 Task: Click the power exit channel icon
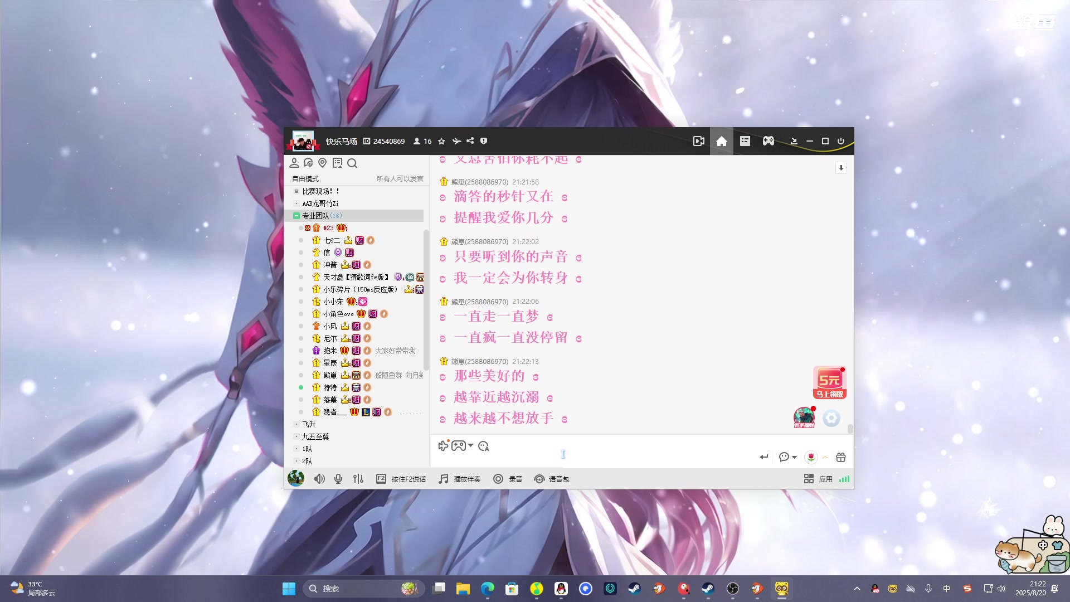click(x=841, y=141)
